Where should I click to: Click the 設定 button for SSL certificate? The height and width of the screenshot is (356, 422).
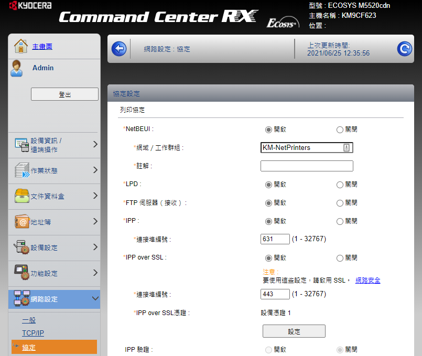[294, 331]
